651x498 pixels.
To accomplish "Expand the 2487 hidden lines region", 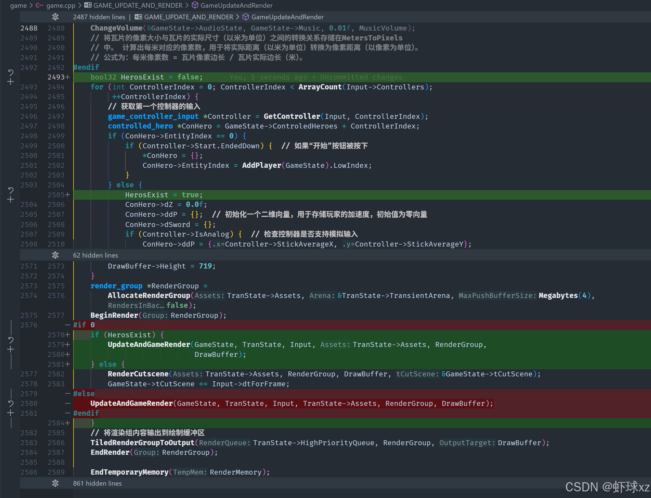I will (55, 17).
